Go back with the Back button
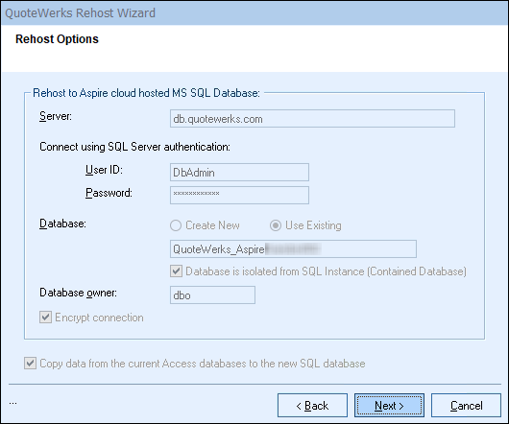Image resolution: width=509 pixels, height=424 pixels. point(312,406)
